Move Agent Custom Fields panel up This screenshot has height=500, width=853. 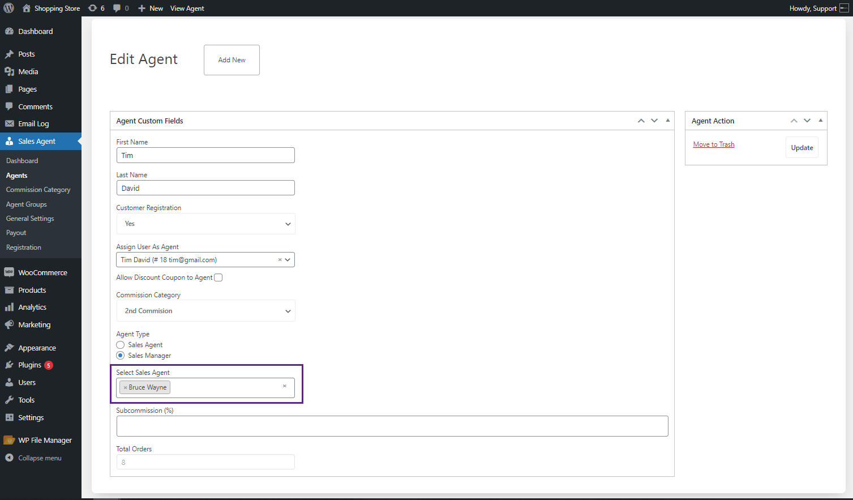641,121
